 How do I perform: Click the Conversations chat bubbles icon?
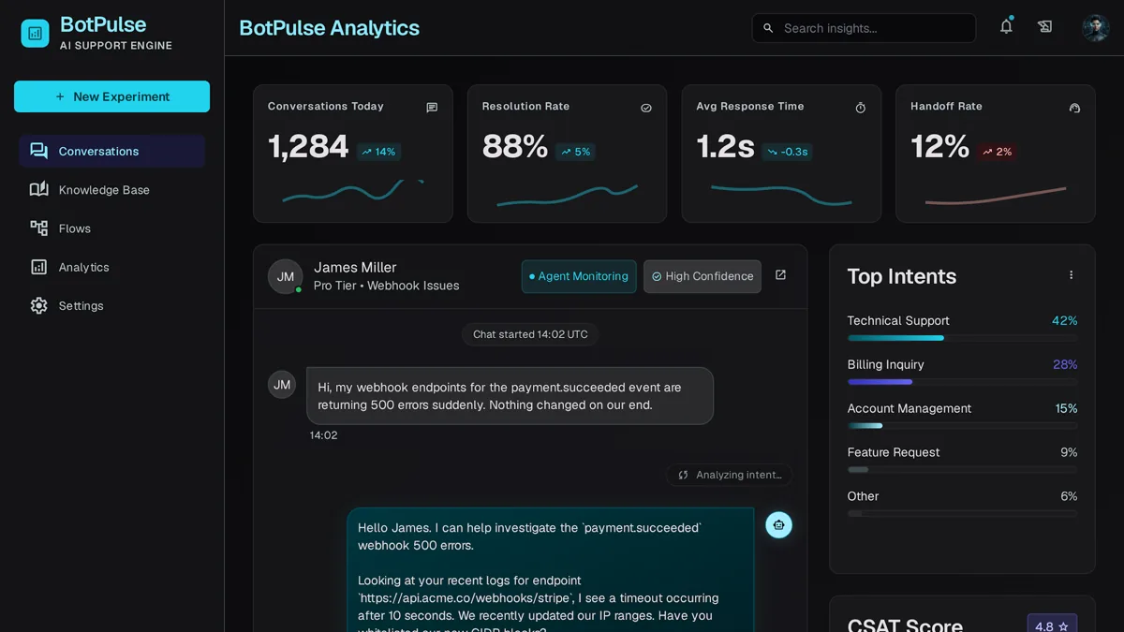click(x=38, y=151)
